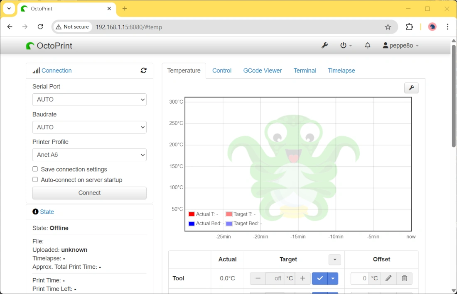Click the 'State: Offline' text

point(50,228)
